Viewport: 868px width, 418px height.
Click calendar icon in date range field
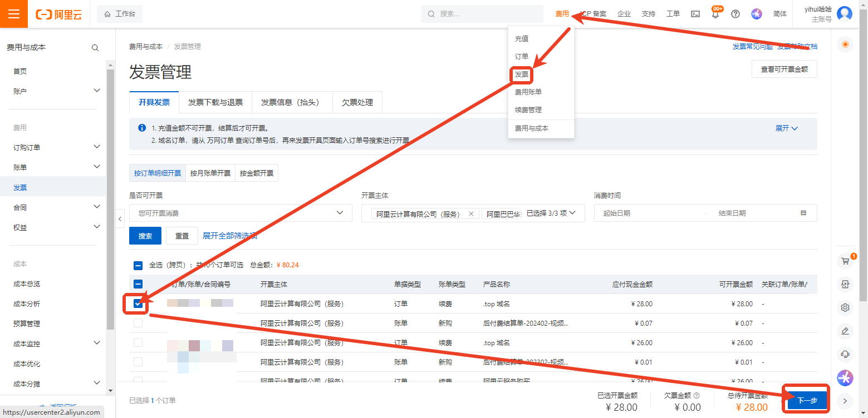[803, 213]
